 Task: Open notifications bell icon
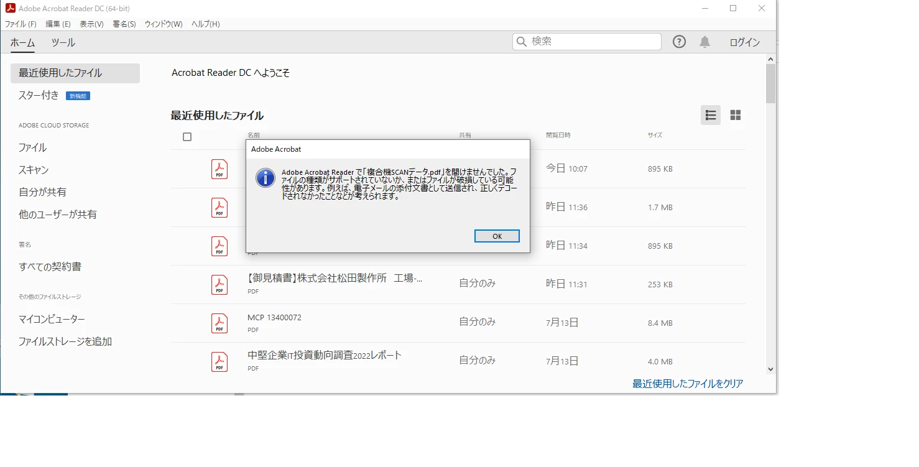[x=704, y=42]
